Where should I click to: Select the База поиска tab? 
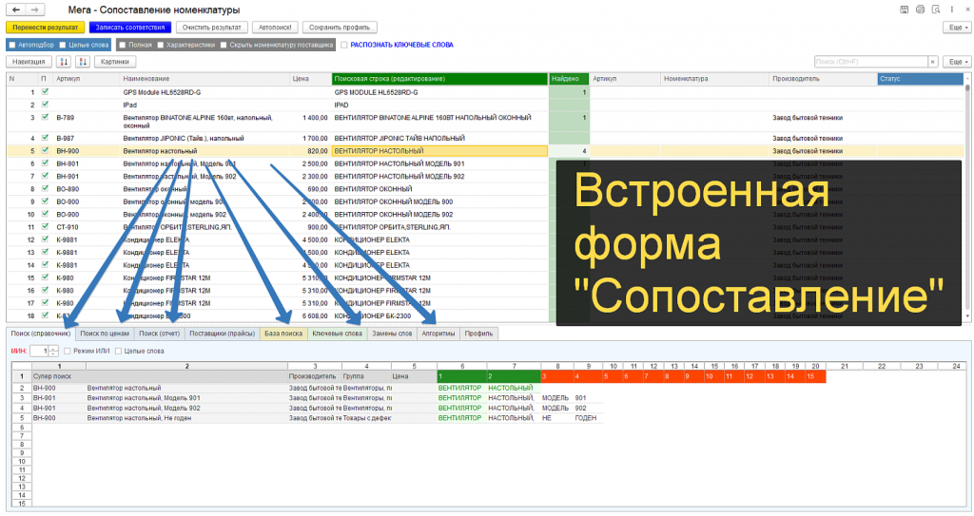point(283,334)
